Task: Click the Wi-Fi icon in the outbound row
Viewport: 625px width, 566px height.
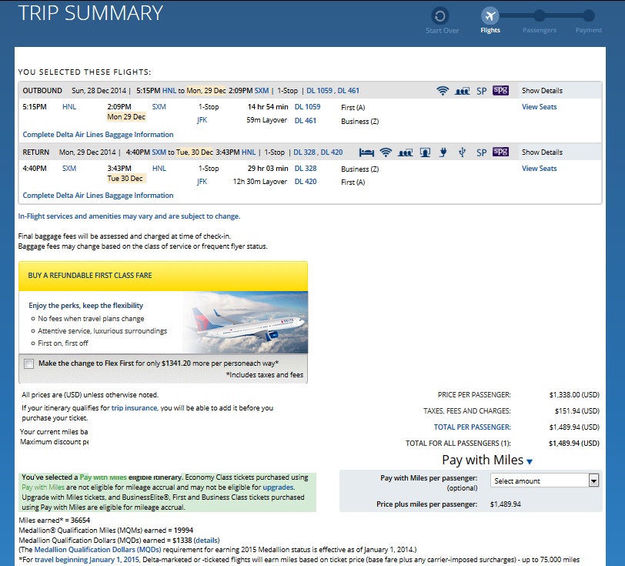Action: [x=443, y=91]
